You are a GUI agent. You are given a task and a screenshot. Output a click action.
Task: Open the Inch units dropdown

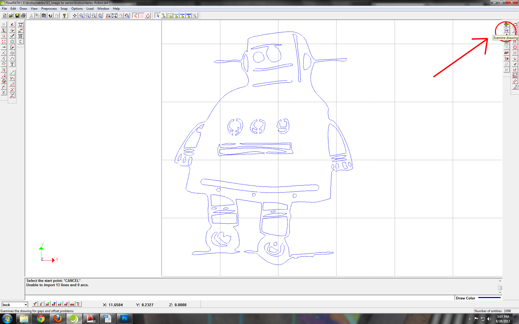click(x=26, y=305)
